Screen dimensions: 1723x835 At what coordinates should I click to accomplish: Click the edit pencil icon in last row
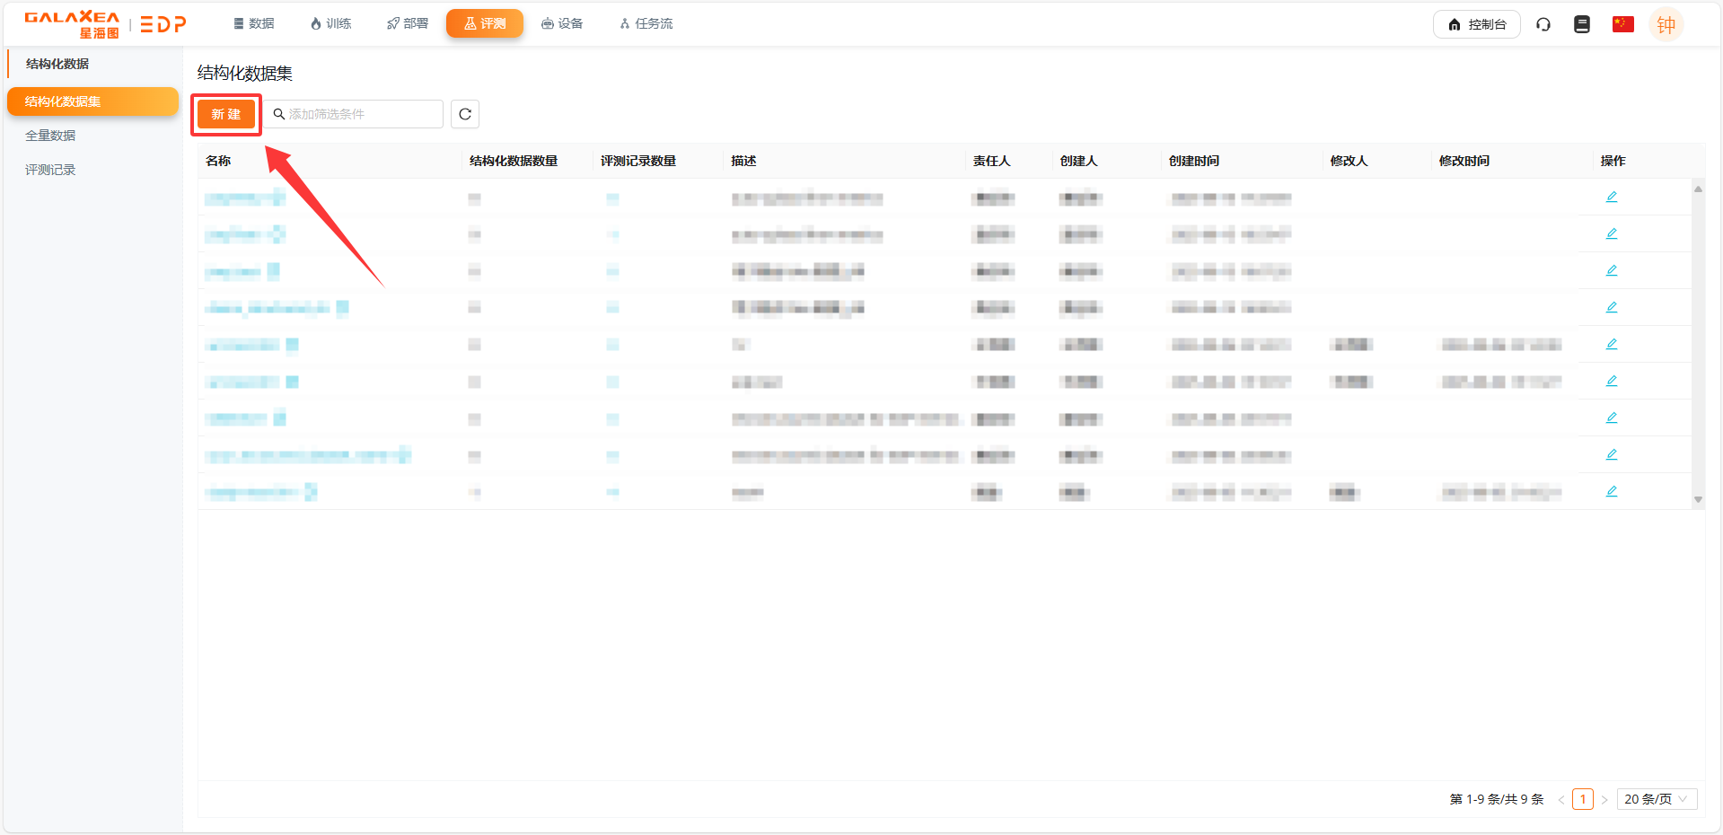[x=1612, y=491]
